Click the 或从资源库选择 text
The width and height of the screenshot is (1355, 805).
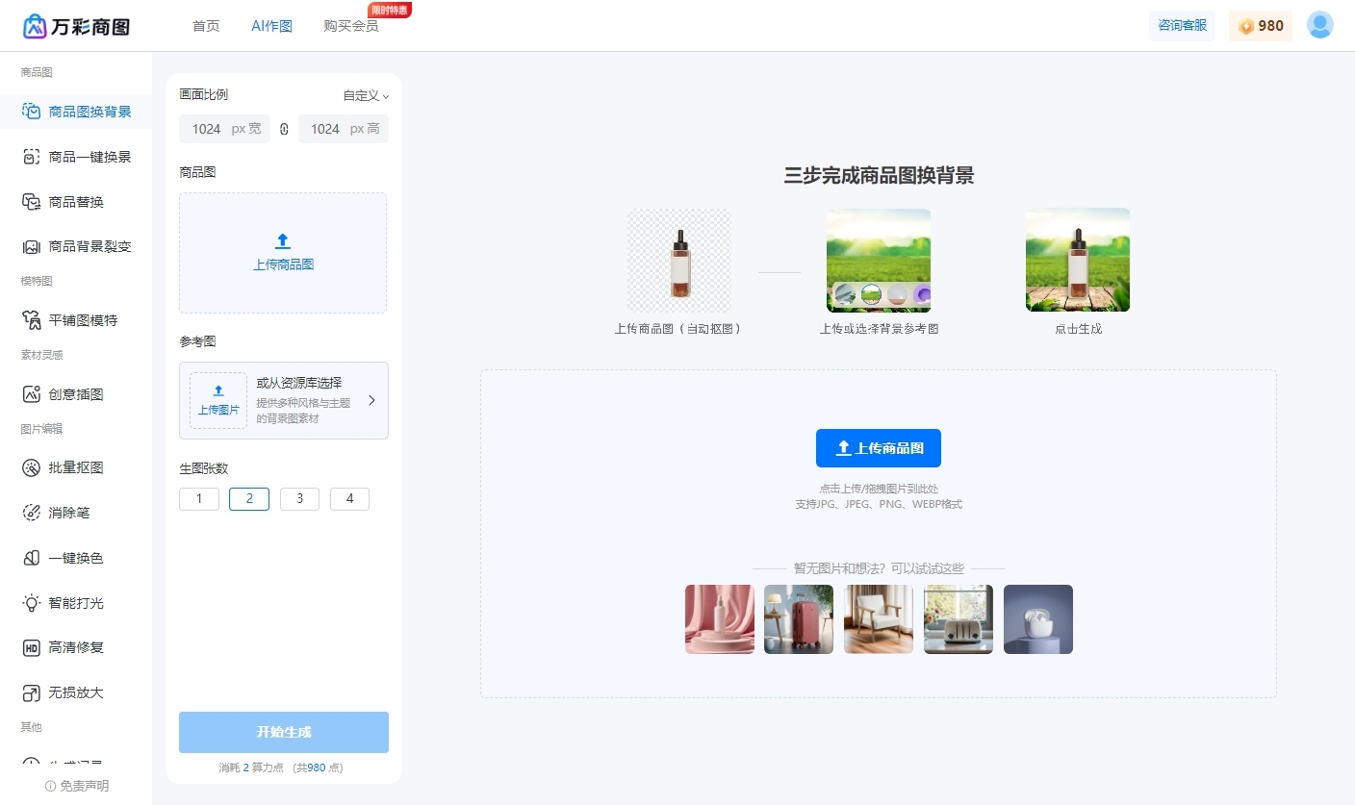point(299,383)
